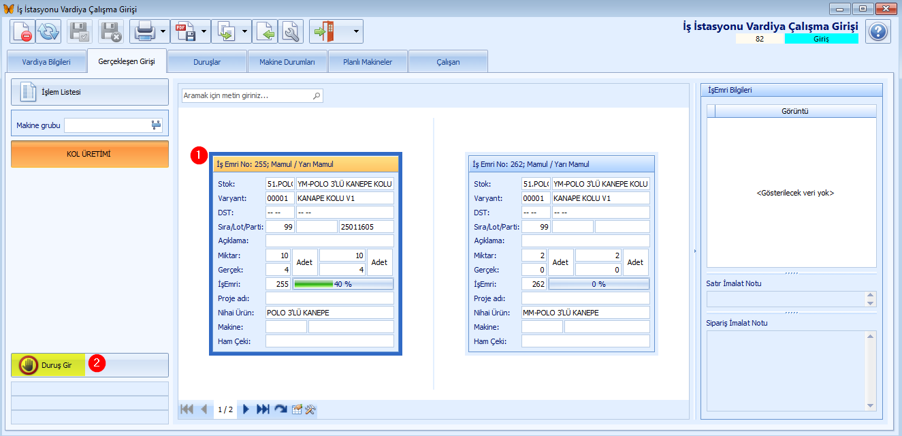Click the delete document toolbar icon
The width and height of the screenshot is (902, 436).
22,31
